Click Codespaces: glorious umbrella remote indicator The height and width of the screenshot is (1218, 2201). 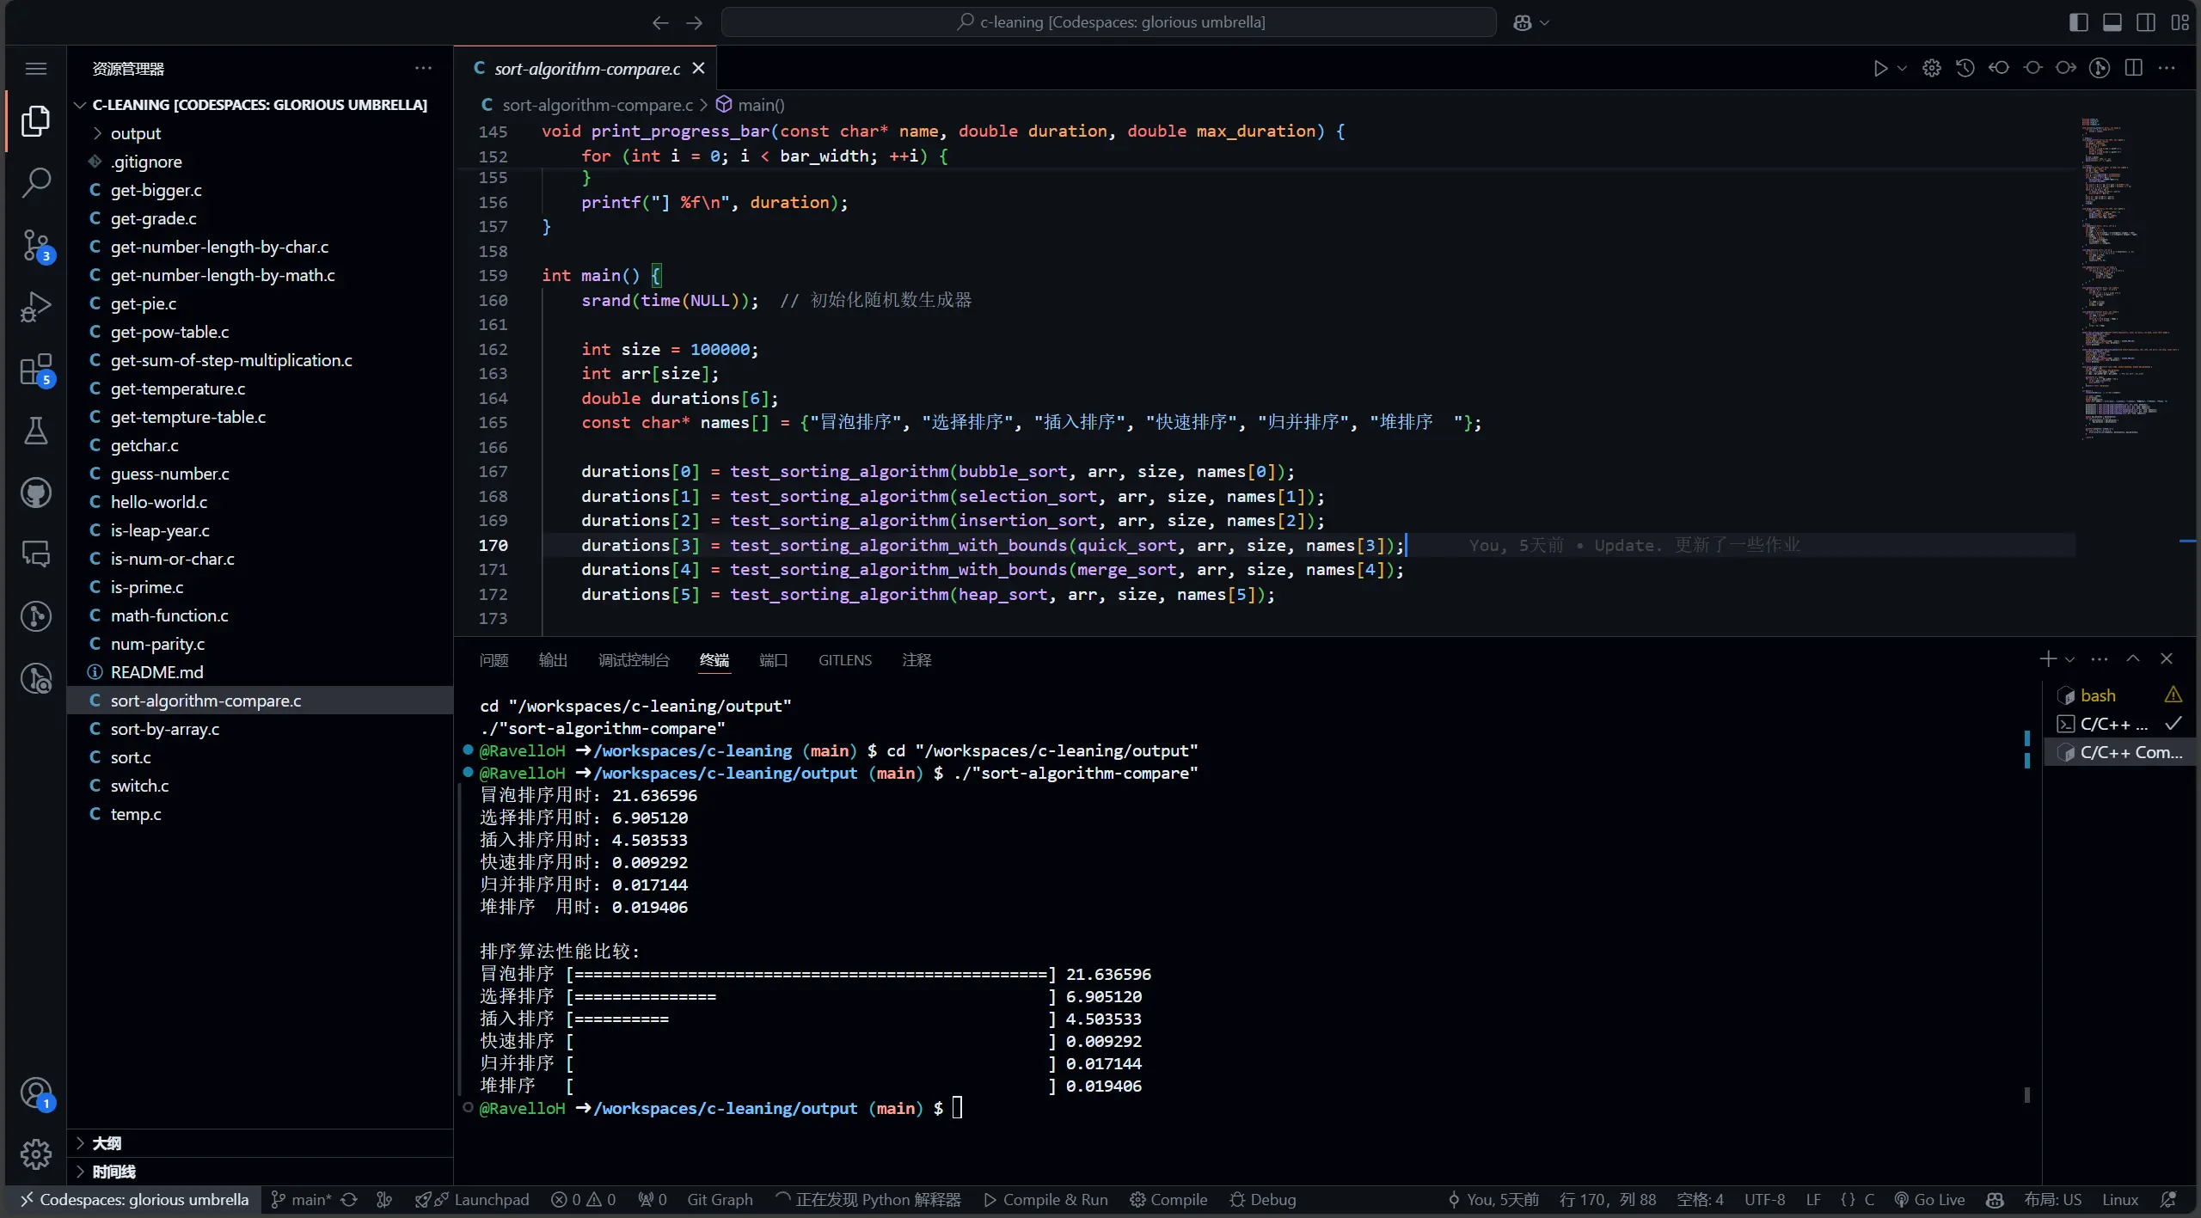click(133, 1199)
